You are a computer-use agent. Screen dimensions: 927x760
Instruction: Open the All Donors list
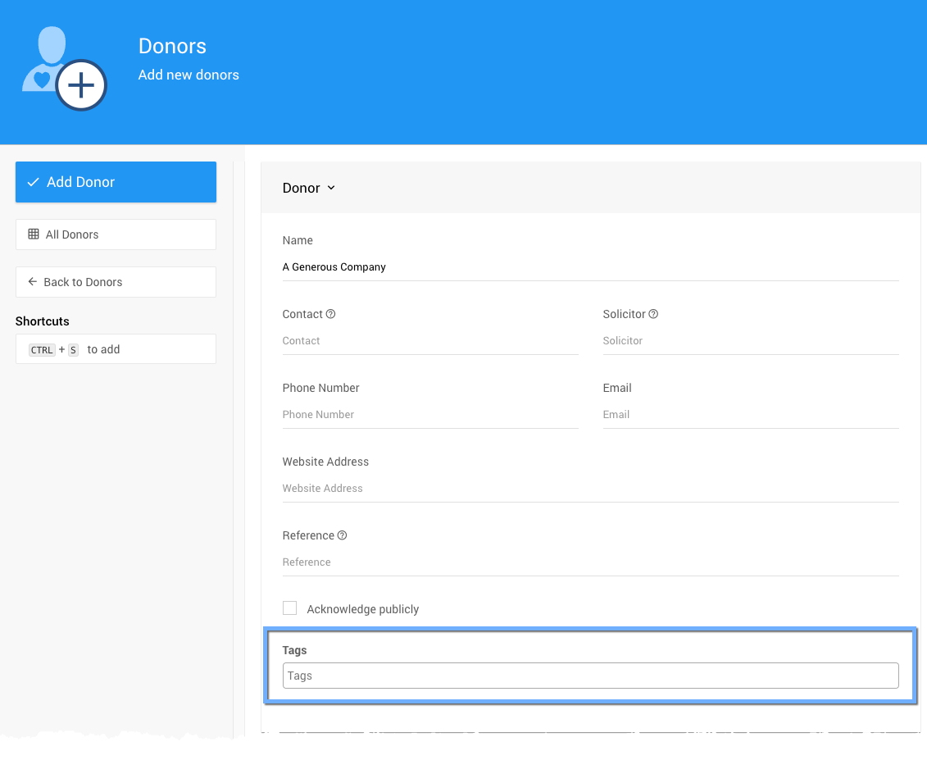click(116, 234)
